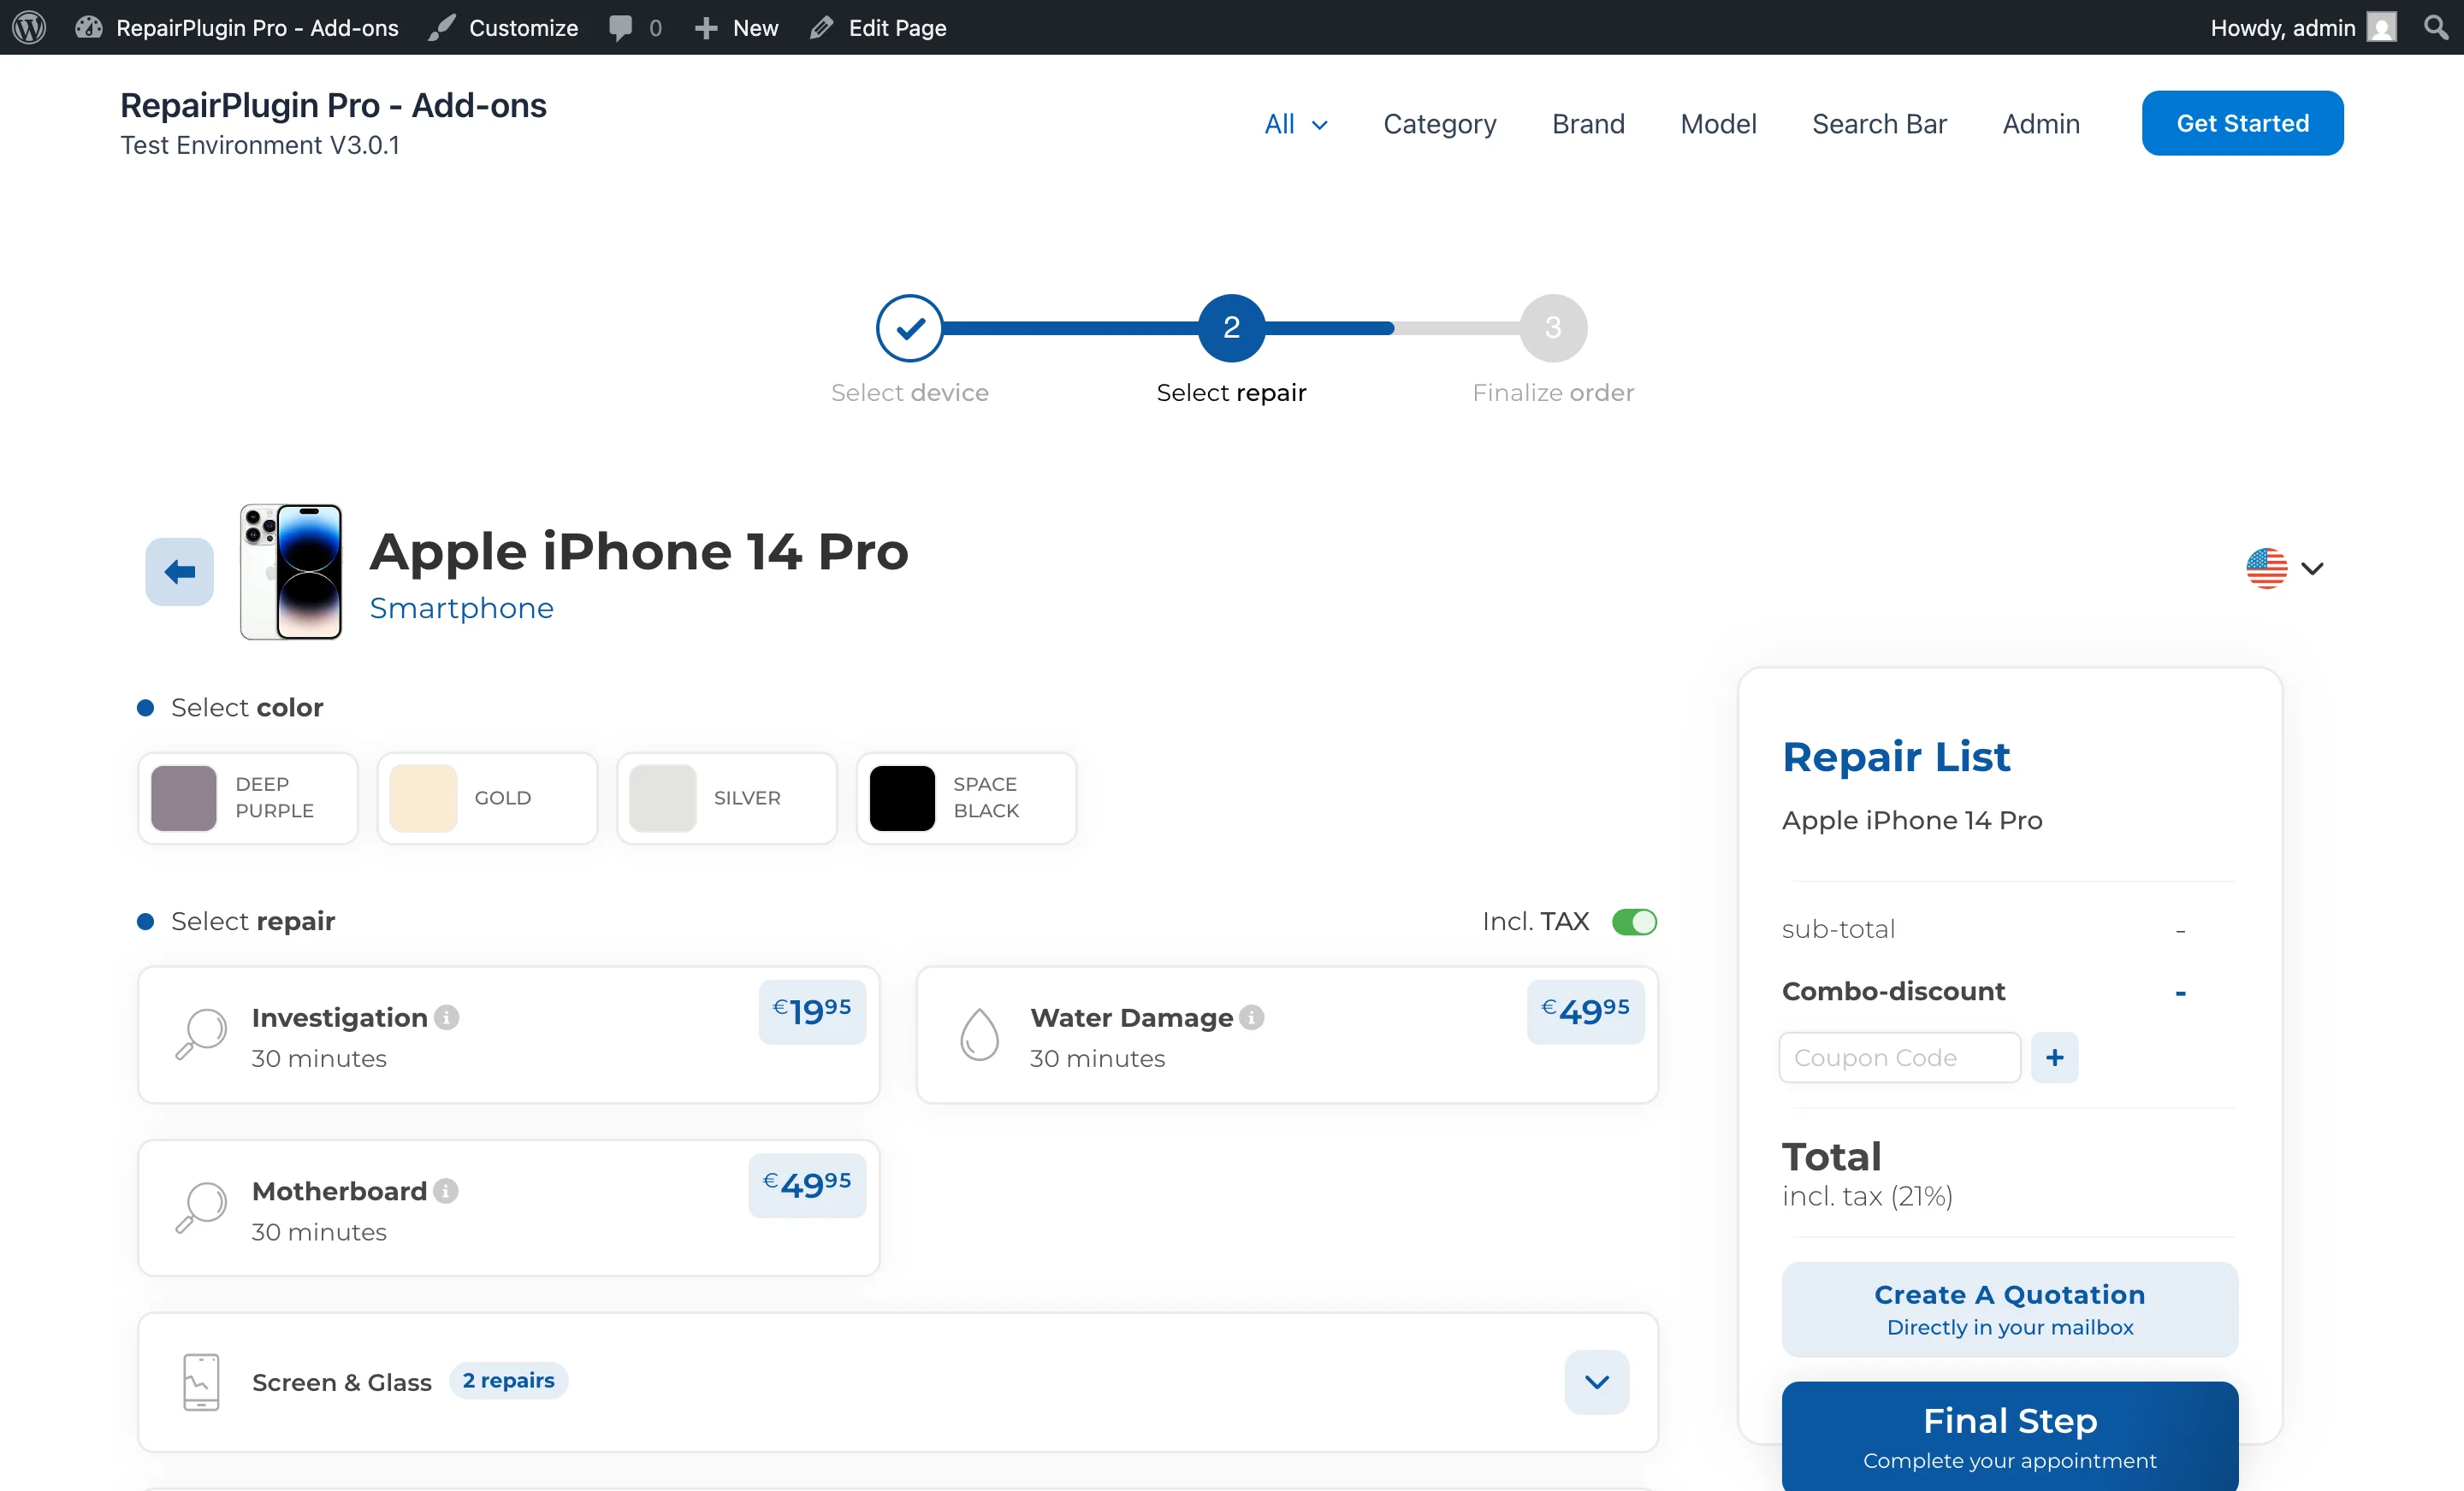2464x1491 pixels.
Task: Click the plus button to apply coupon
Action: pyautogui.click(x=2055, y=1058)
